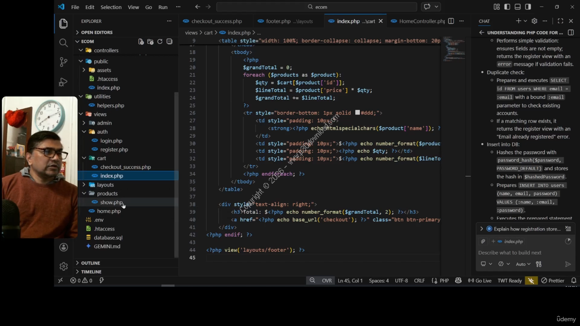Click the attach context paperclip icon
580x326 pixels.
tap(483, 241)
